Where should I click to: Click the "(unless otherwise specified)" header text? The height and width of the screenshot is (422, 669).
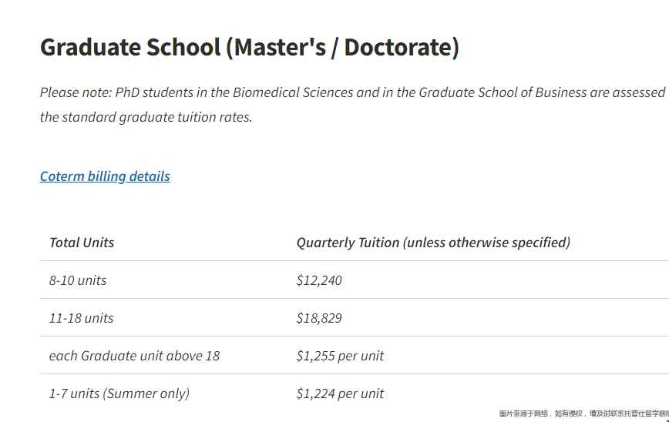[486, 243]
